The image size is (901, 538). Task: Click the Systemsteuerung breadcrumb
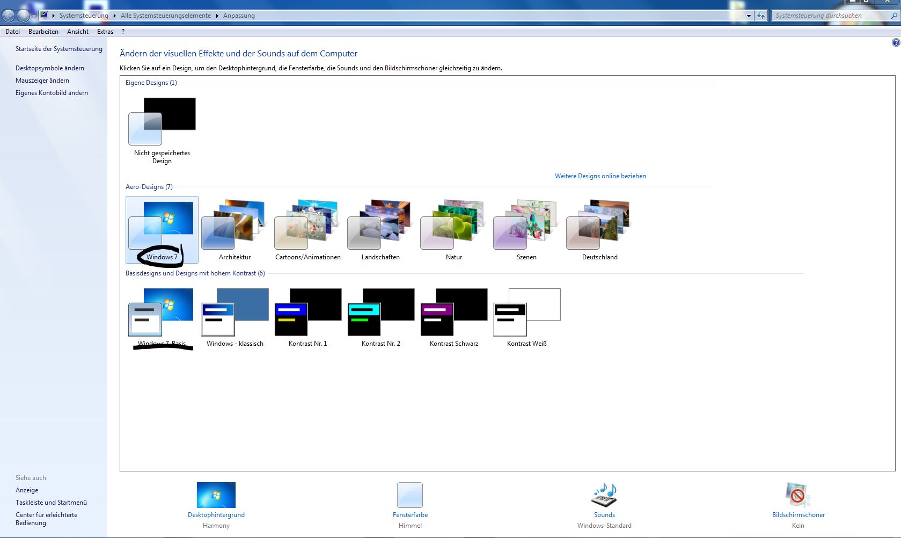click(x=84, y=16)
